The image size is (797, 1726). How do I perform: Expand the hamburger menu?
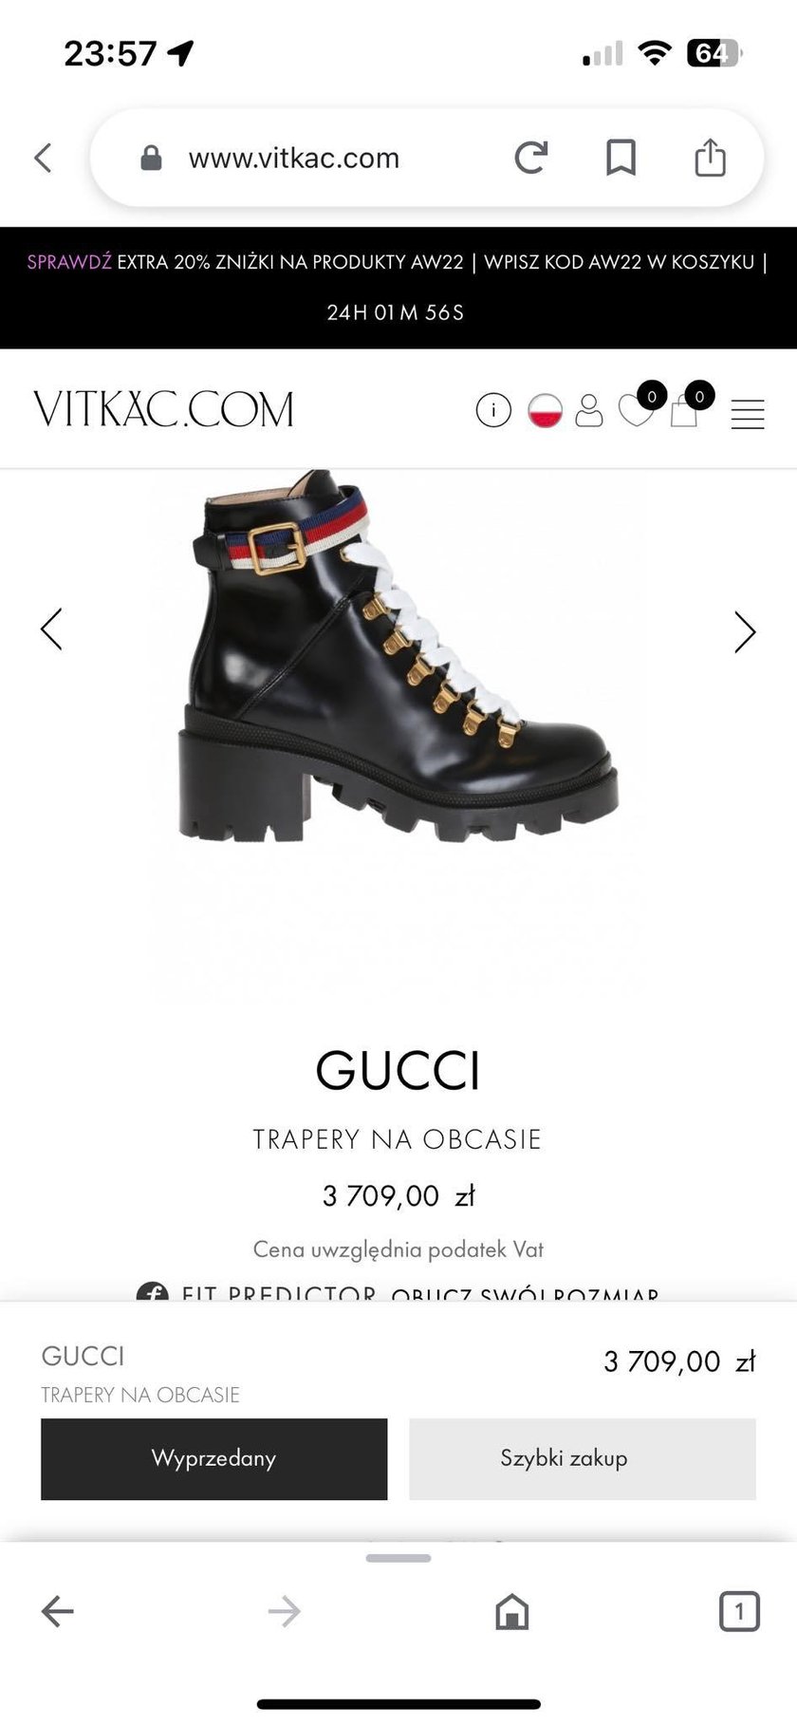748,414
